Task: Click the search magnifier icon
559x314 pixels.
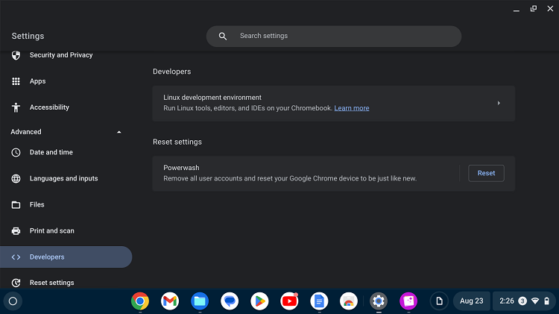Action: 222,36
